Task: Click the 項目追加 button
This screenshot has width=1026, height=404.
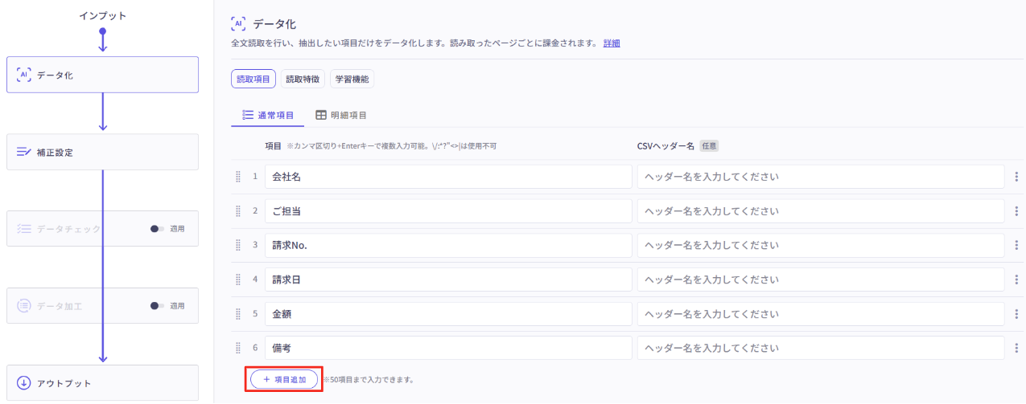Action: click(x=284, y=380)
